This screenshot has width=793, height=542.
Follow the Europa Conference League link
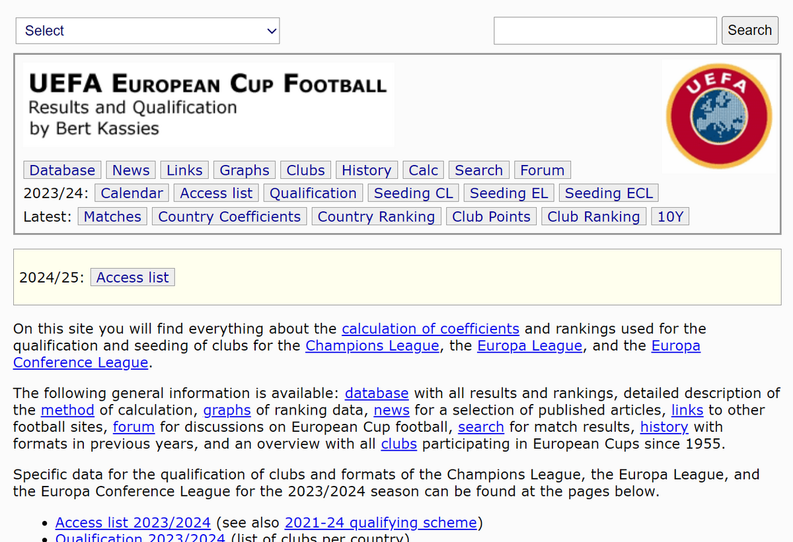tap(675, 345)
